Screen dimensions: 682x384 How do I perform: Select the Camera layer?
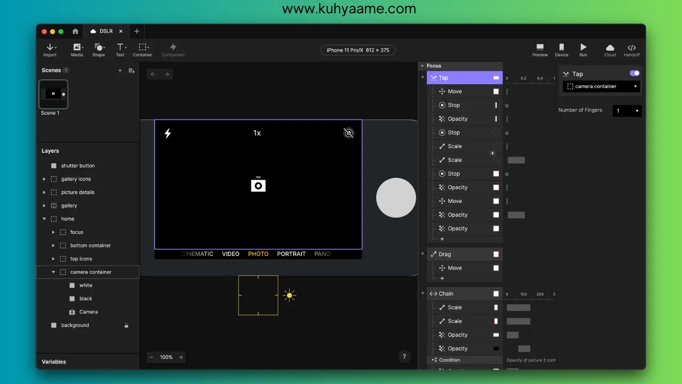[88, 313]
